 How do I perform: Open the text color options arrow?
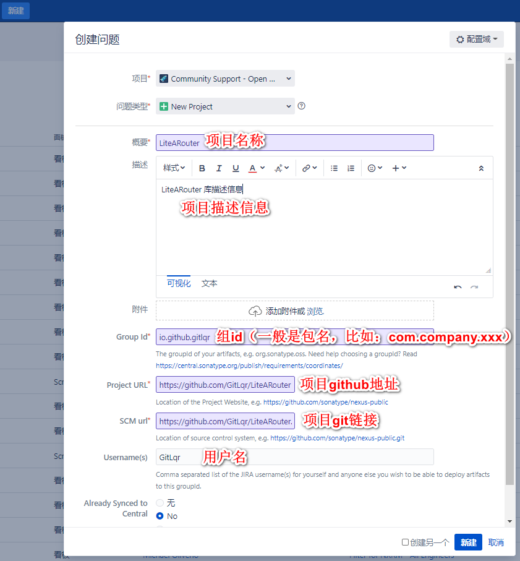[263, 168]
